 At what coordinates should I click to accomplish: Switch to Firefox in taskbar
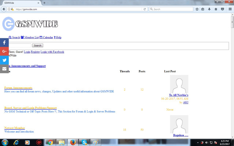[73, 142]
